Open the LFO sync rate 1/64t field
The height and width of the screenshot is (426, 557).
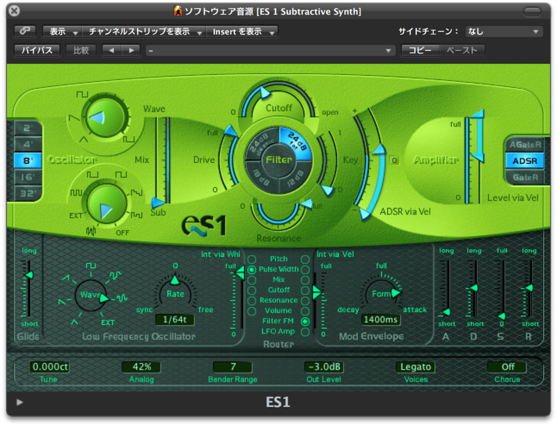pos(175,319)
